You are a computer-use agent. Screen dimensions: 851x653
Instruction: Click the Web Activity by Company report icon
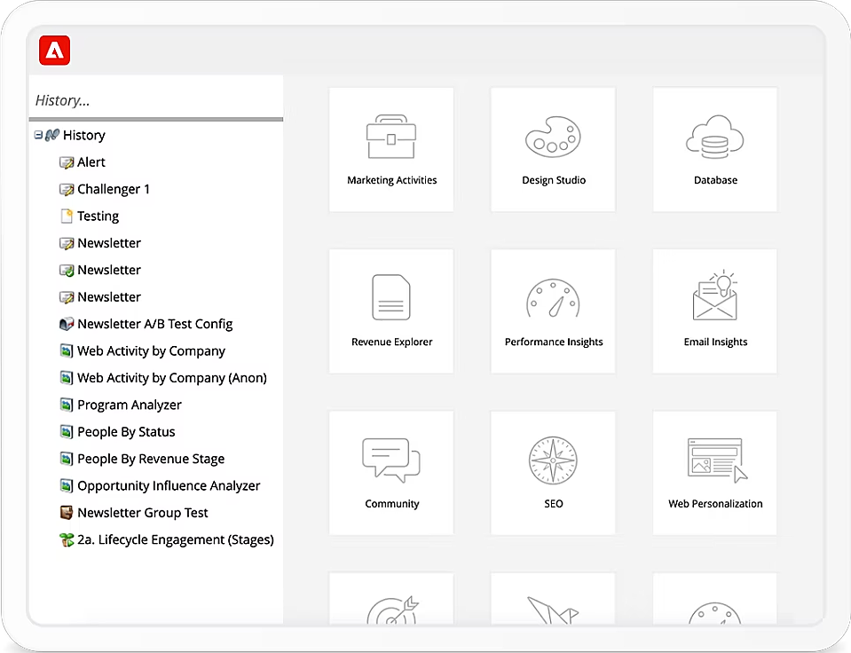tap(67, 351)
